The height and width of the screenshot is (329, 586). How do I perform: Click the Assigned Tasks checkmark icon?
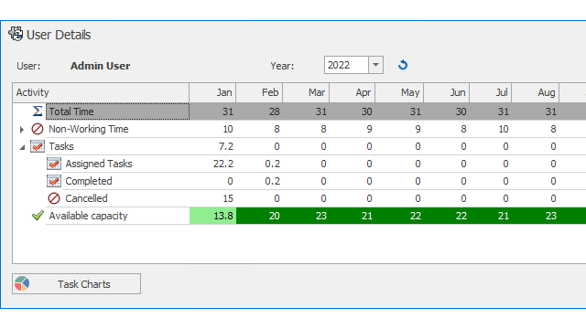tap(54, 164)
